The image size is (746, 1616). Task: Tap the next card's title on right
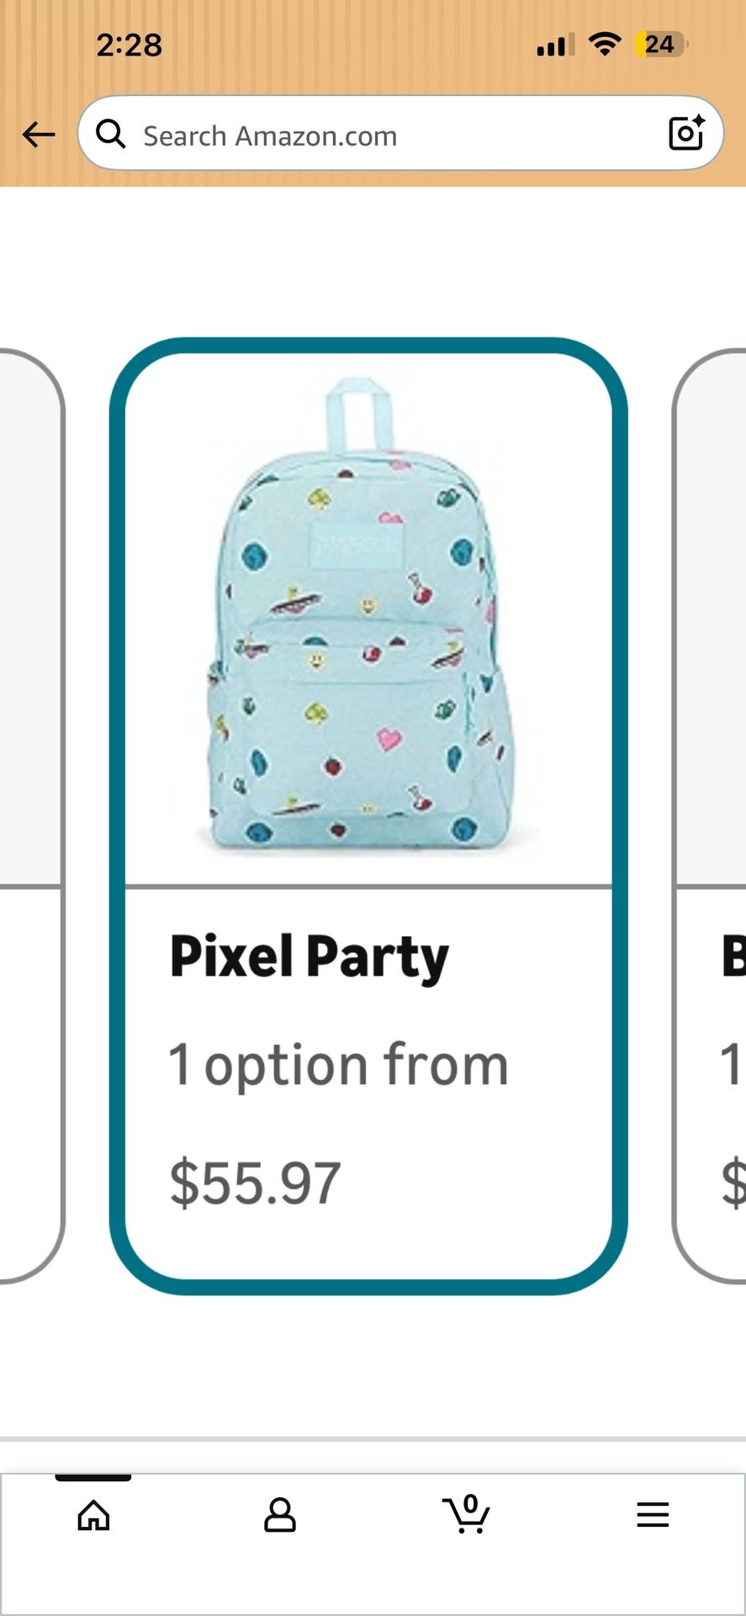(x=733, y=957)
